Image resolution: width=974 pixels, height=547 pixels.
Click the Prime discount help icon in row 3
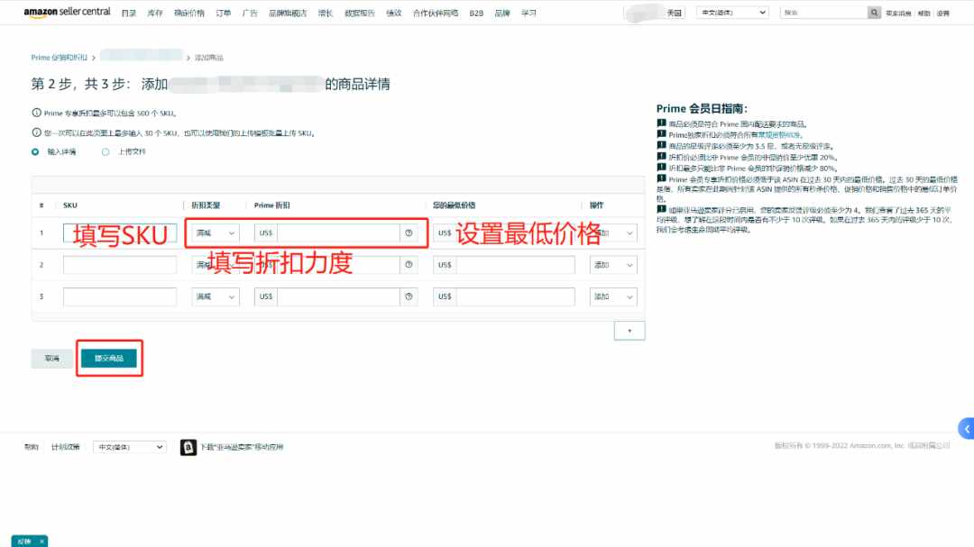409,296
